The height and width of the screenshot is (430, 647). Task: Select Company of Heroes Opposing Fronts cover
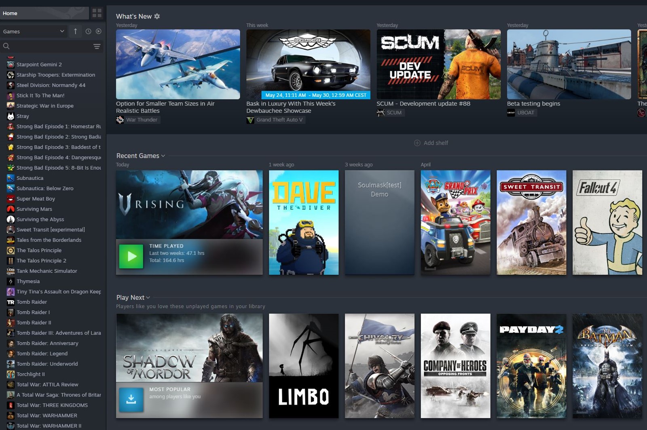[x=456, y=366]
